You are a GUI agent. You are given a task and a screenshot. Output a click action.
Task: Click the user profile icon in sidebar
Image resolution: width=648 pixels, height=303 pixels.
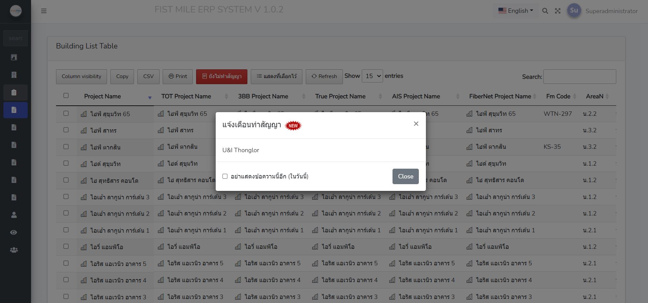pos(14,215)
